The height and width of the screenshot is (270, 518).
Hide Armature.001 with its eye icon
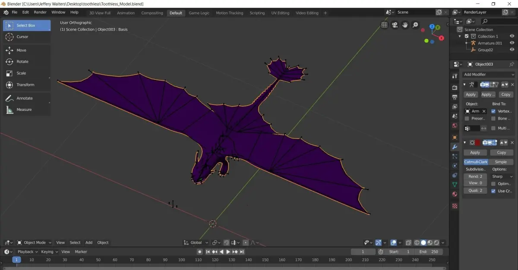point(512,43)
